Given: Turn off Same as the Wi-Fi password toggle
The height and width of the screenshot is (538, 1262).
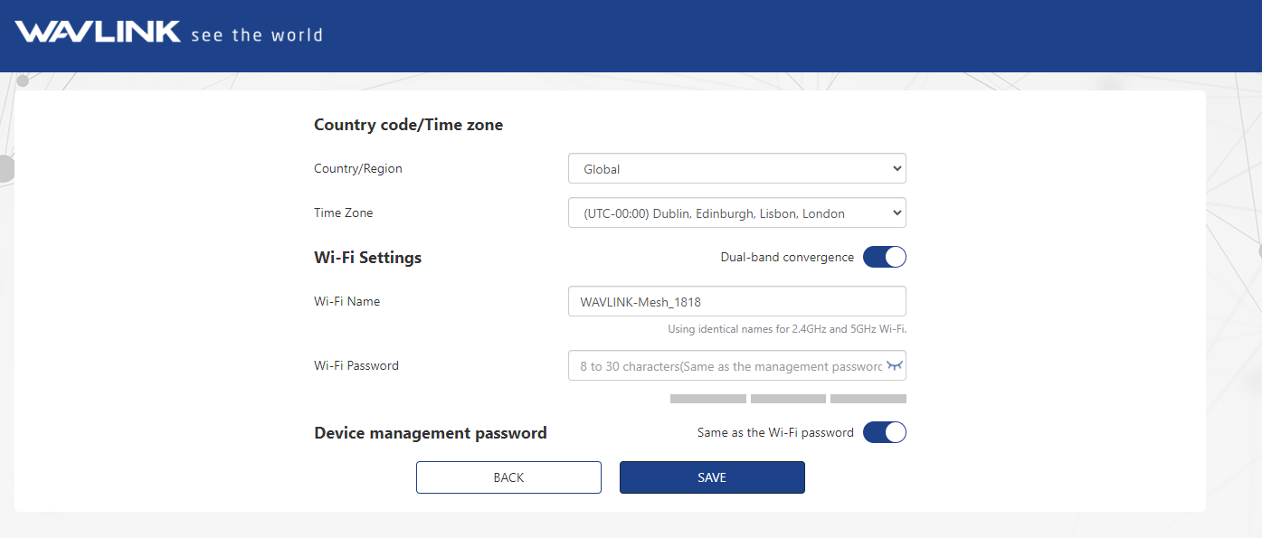Looking at the screenshot, I should [884, 433].
